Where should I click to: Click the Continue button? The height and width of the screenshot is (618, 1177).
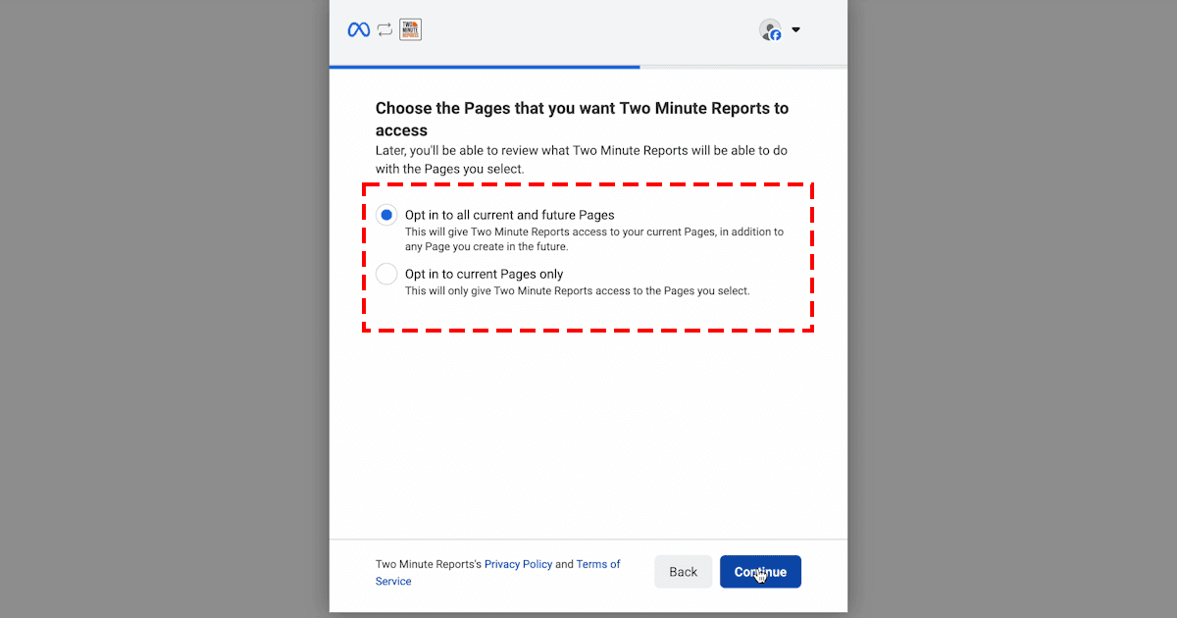(x=760, y=572)
